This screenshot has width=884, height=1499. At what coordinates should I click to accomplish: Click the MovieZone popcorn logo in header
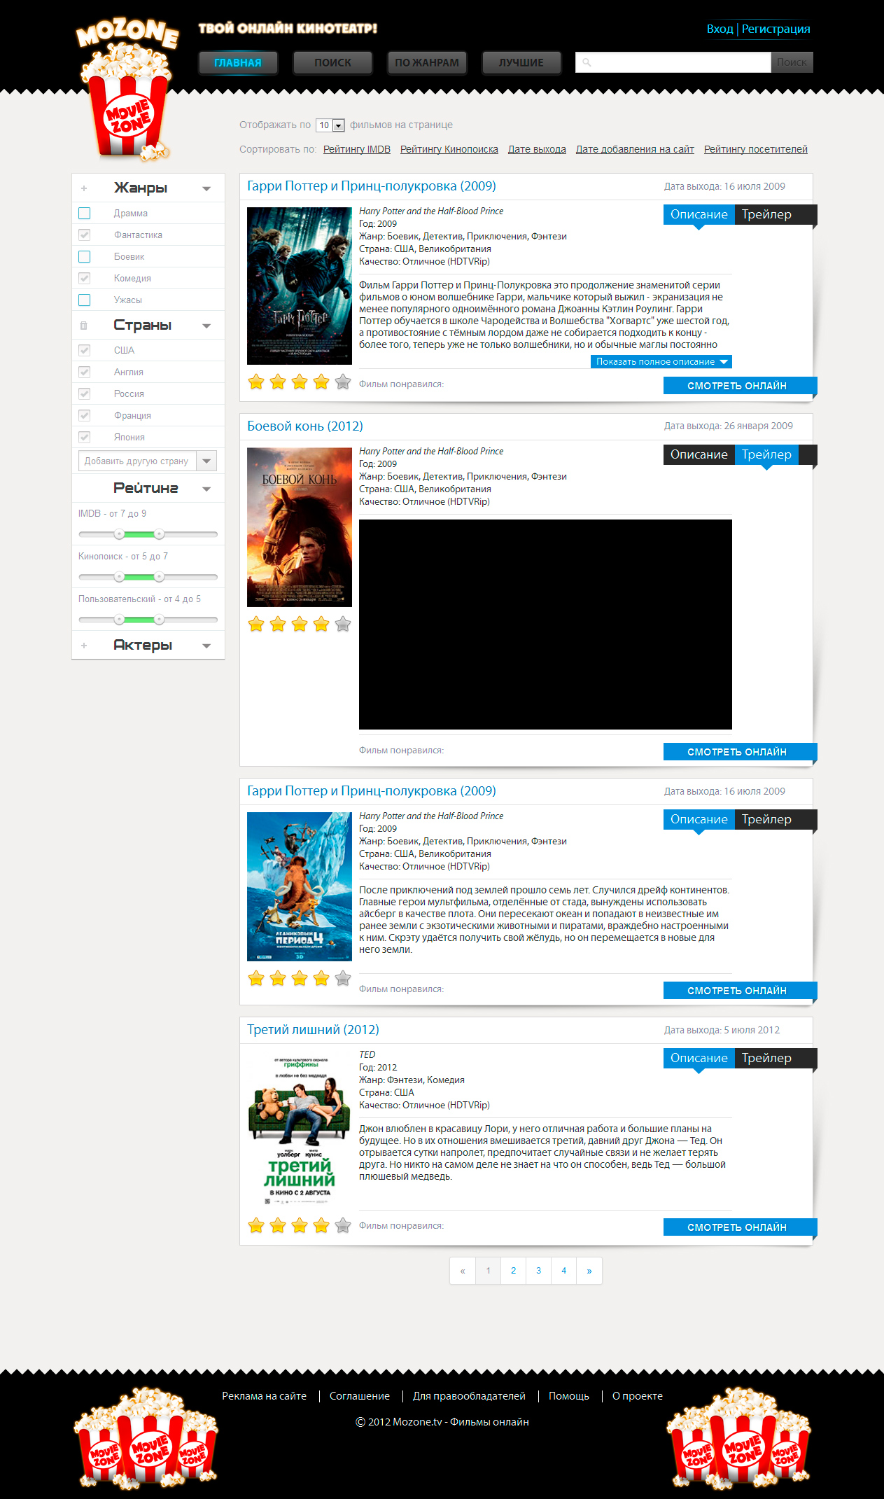[127, 89]
